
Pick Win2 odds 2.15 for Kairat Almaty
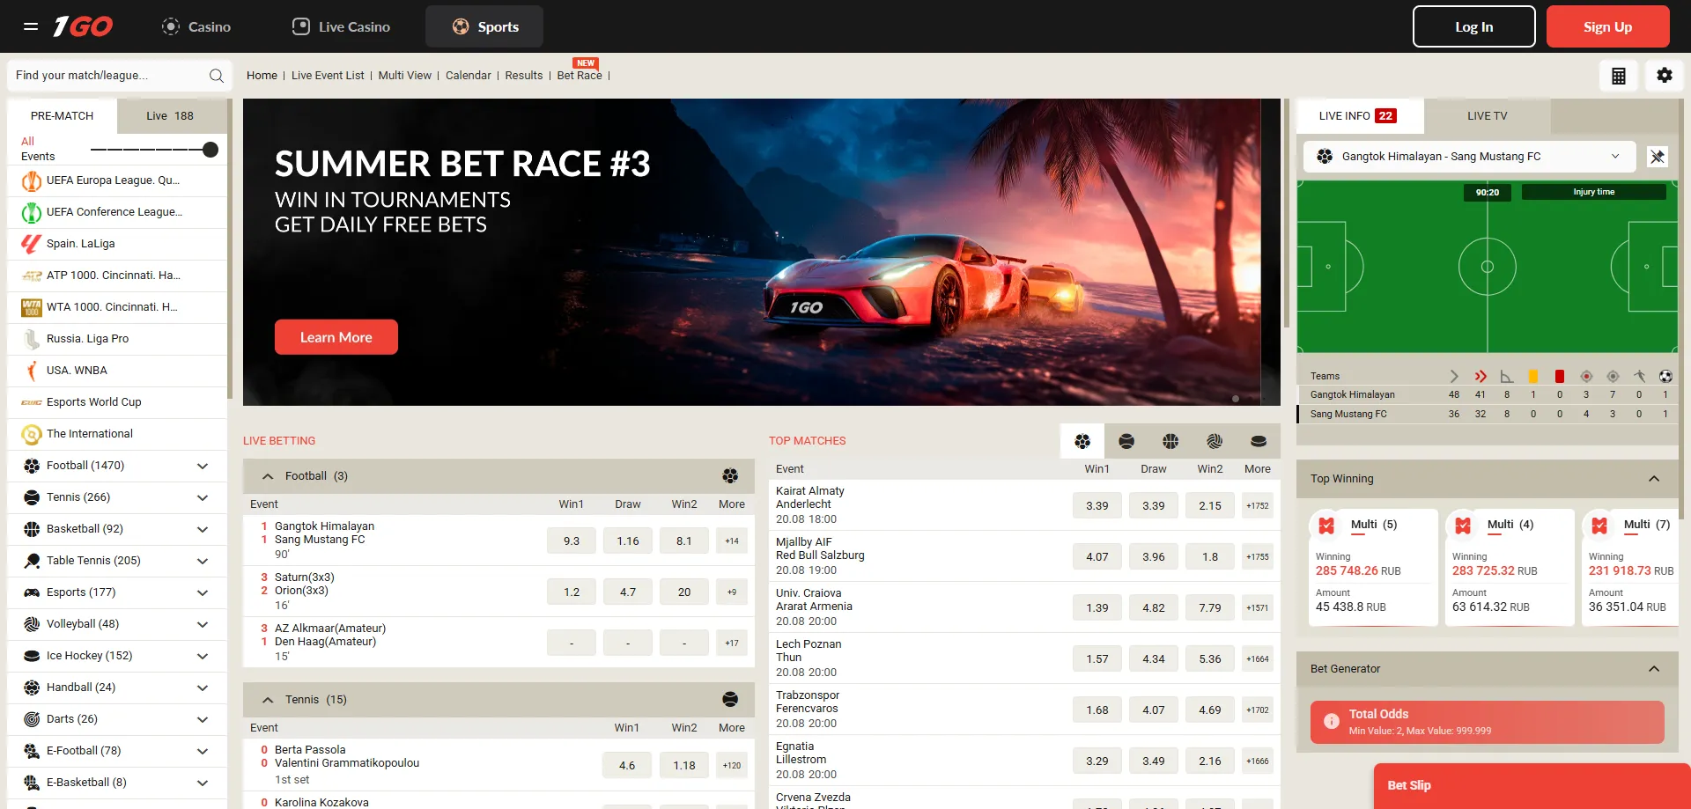point(1210,506)
